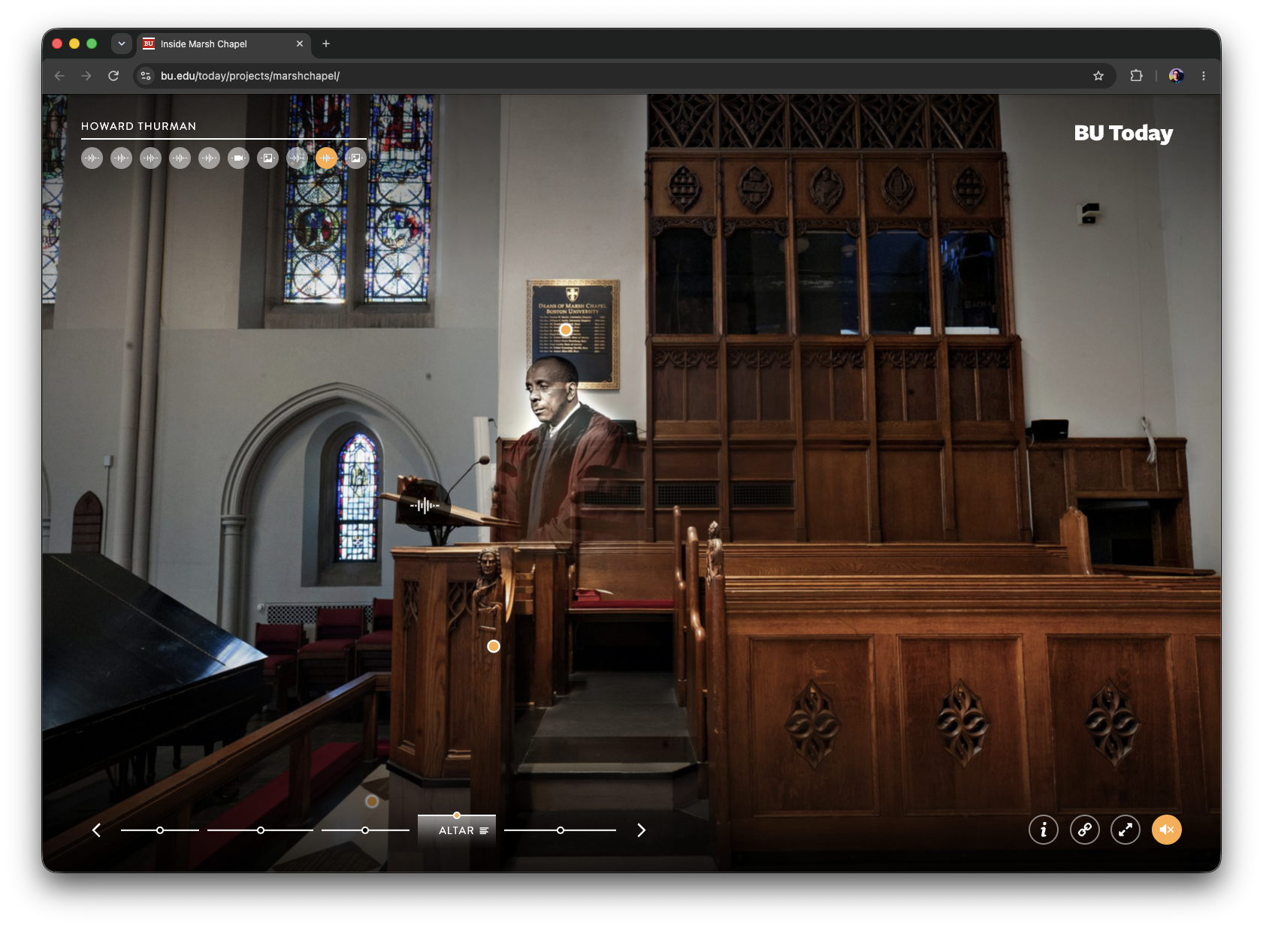Open the last image media item in the row

[x=355, y=158]
